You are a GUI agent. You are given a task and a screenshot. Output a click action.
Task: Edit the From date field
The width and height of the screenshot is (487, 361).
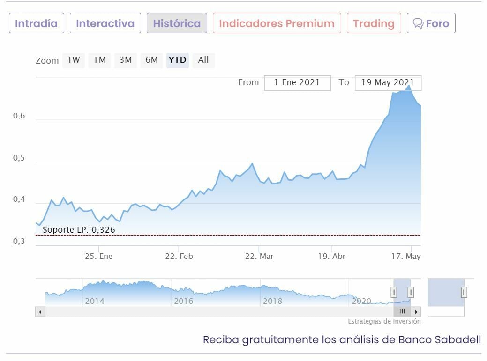tap(297, 83)
